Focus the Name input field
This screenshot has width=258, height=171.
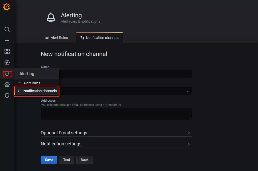tap(116, 74)
